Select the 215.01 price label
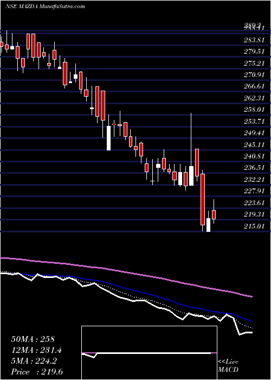Image resolution: width=271 pixels, height=380 pixels. click(x=254, y=226)
